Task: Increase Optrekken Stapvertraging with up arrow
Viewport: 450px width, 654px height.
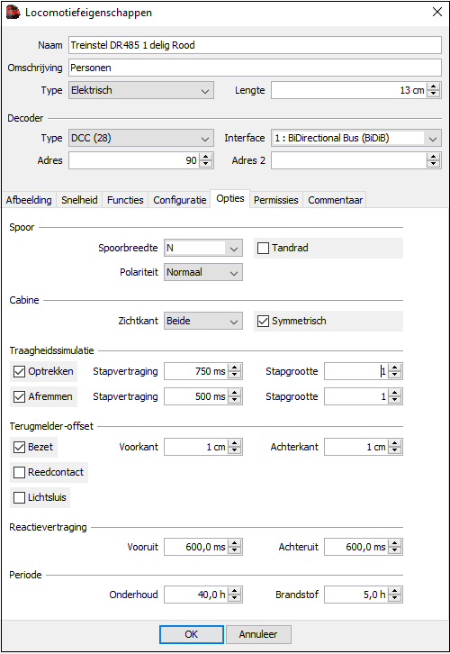Action: click(x=235, y=368)
